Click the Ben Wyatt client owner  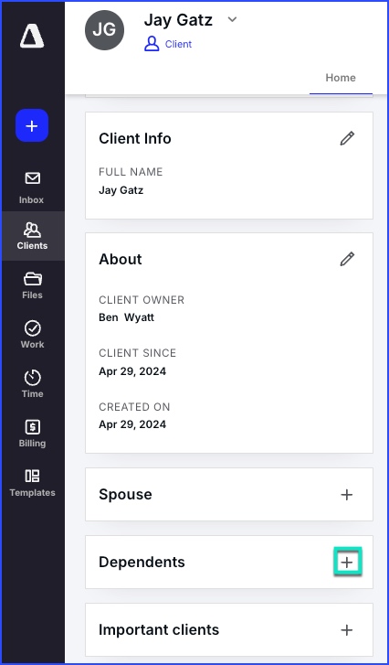pyautogui.click(x=126, y=317)
